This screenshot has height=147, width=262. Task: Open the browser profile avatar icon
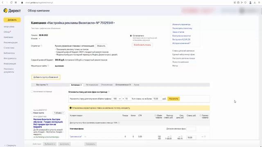click(250, 2)
